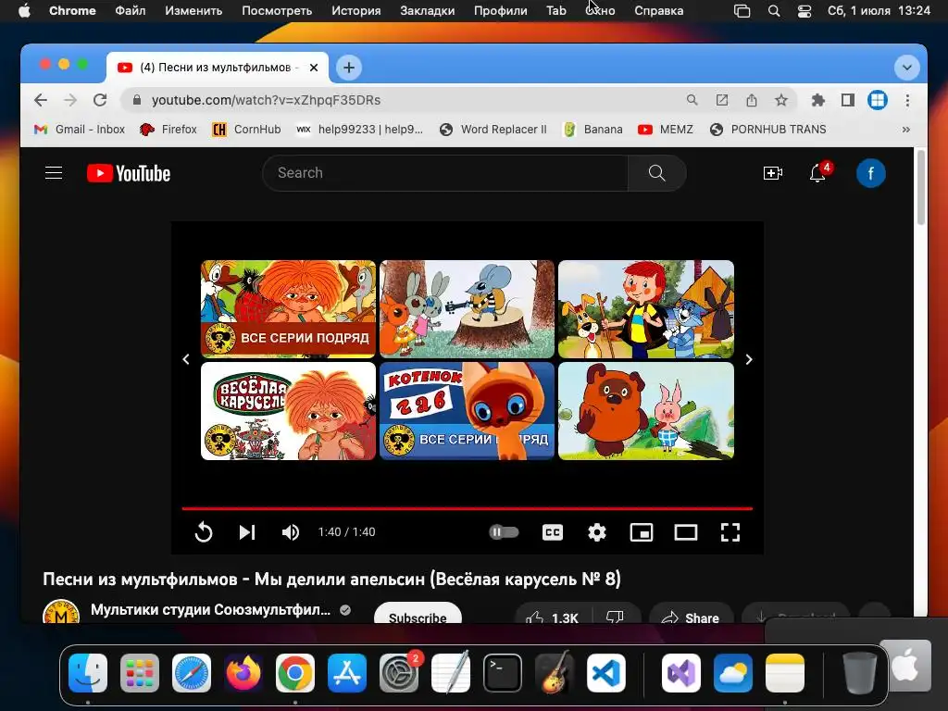Open the boy with dog and cat thumbnail
Viewport: 948px width, 711px height.
646,309
